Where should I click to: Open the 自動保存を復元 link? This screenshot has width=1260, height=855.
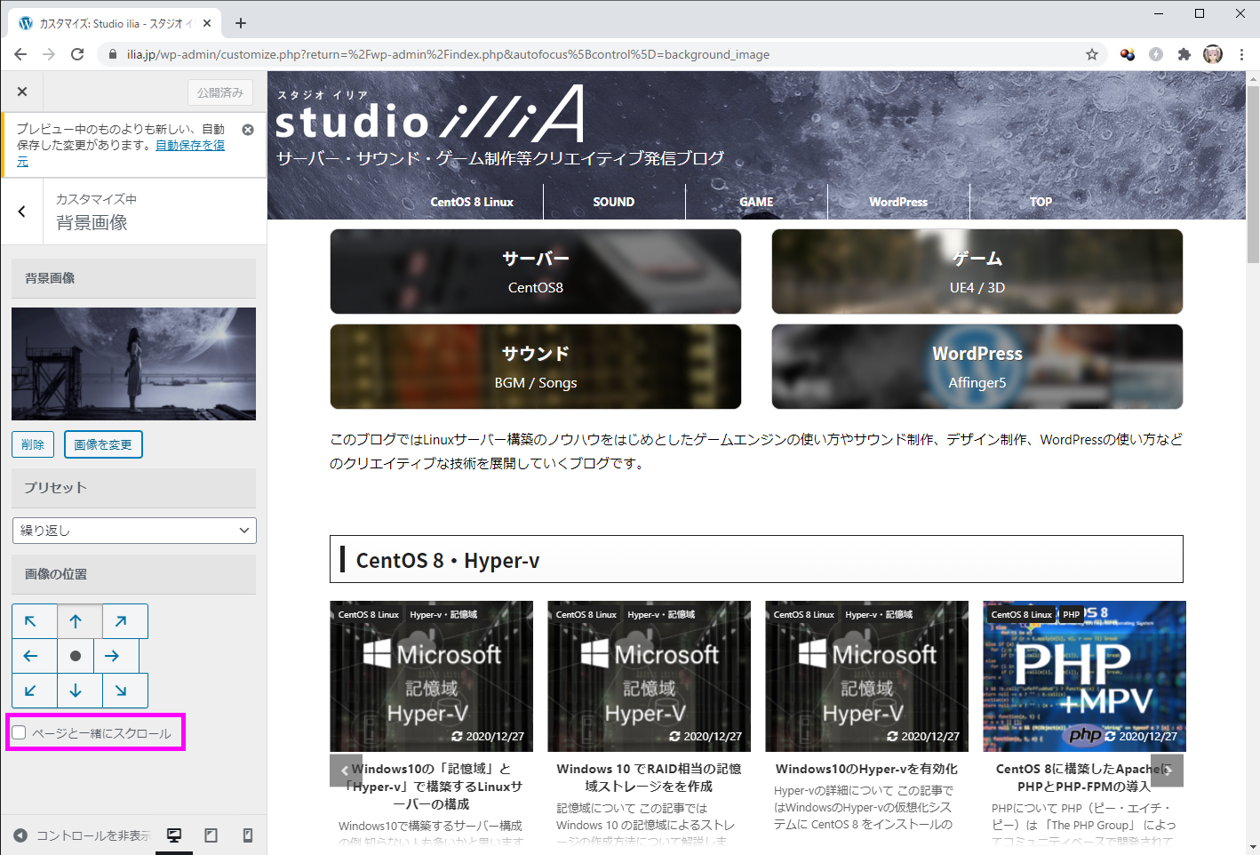[190, 145]
